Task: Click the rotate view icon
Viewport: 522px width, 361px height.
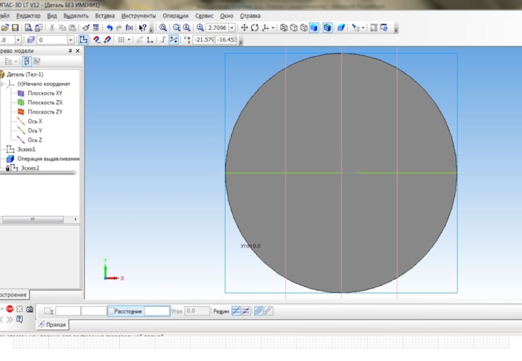Action: pyautogui.click(x=254, y=27)
